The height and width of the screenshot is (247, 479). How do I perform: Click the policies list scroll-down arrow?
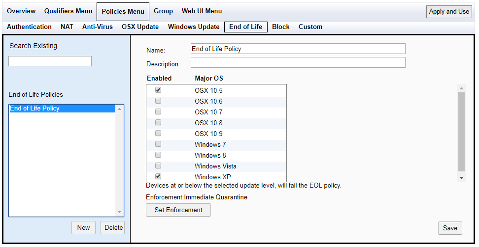tap(119, 212)
